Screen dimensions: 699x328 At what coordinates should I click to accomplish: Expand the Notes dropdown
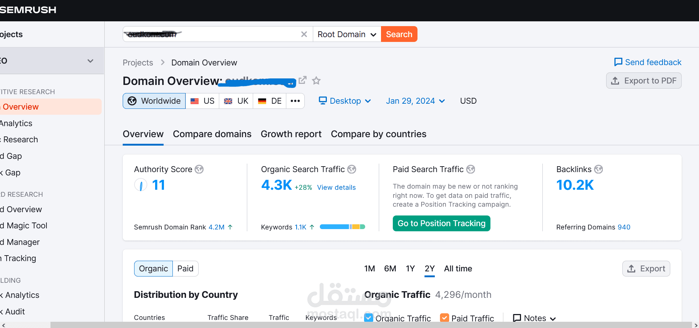click(534, 318)
